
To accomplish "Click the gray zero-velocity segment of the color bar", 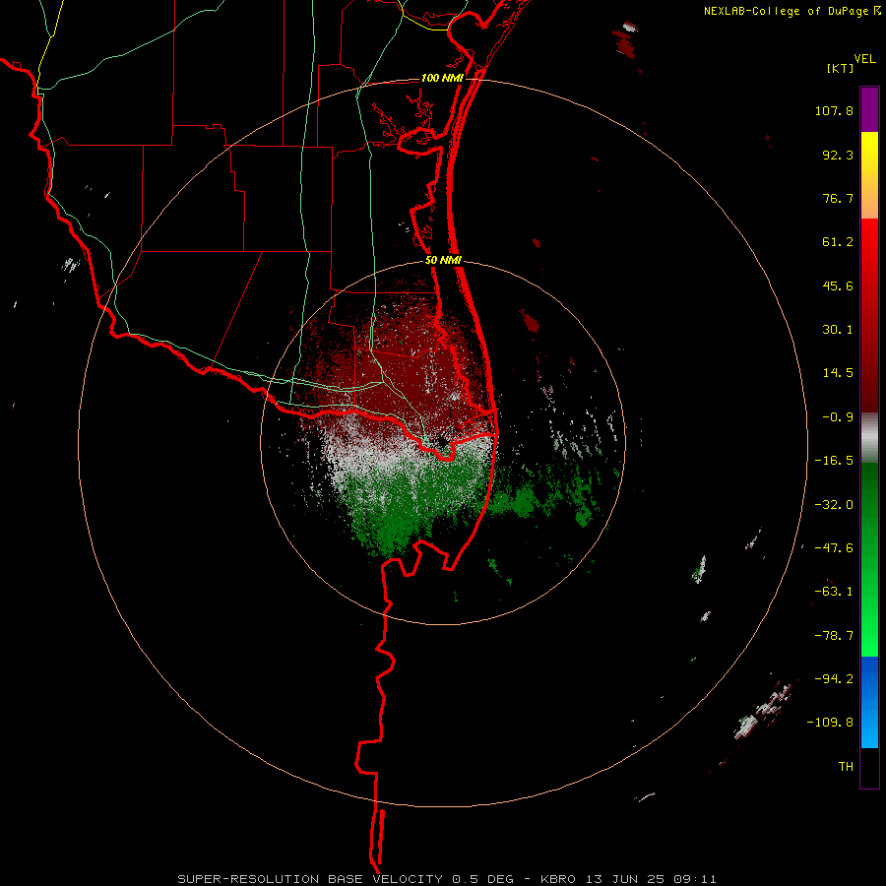I will [869, 437].
